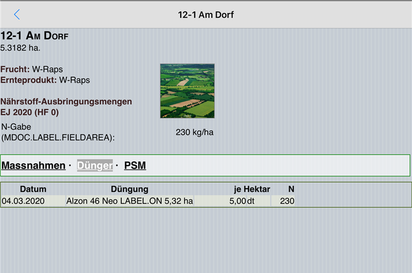Click the Düngung column header

click(129, 189)
